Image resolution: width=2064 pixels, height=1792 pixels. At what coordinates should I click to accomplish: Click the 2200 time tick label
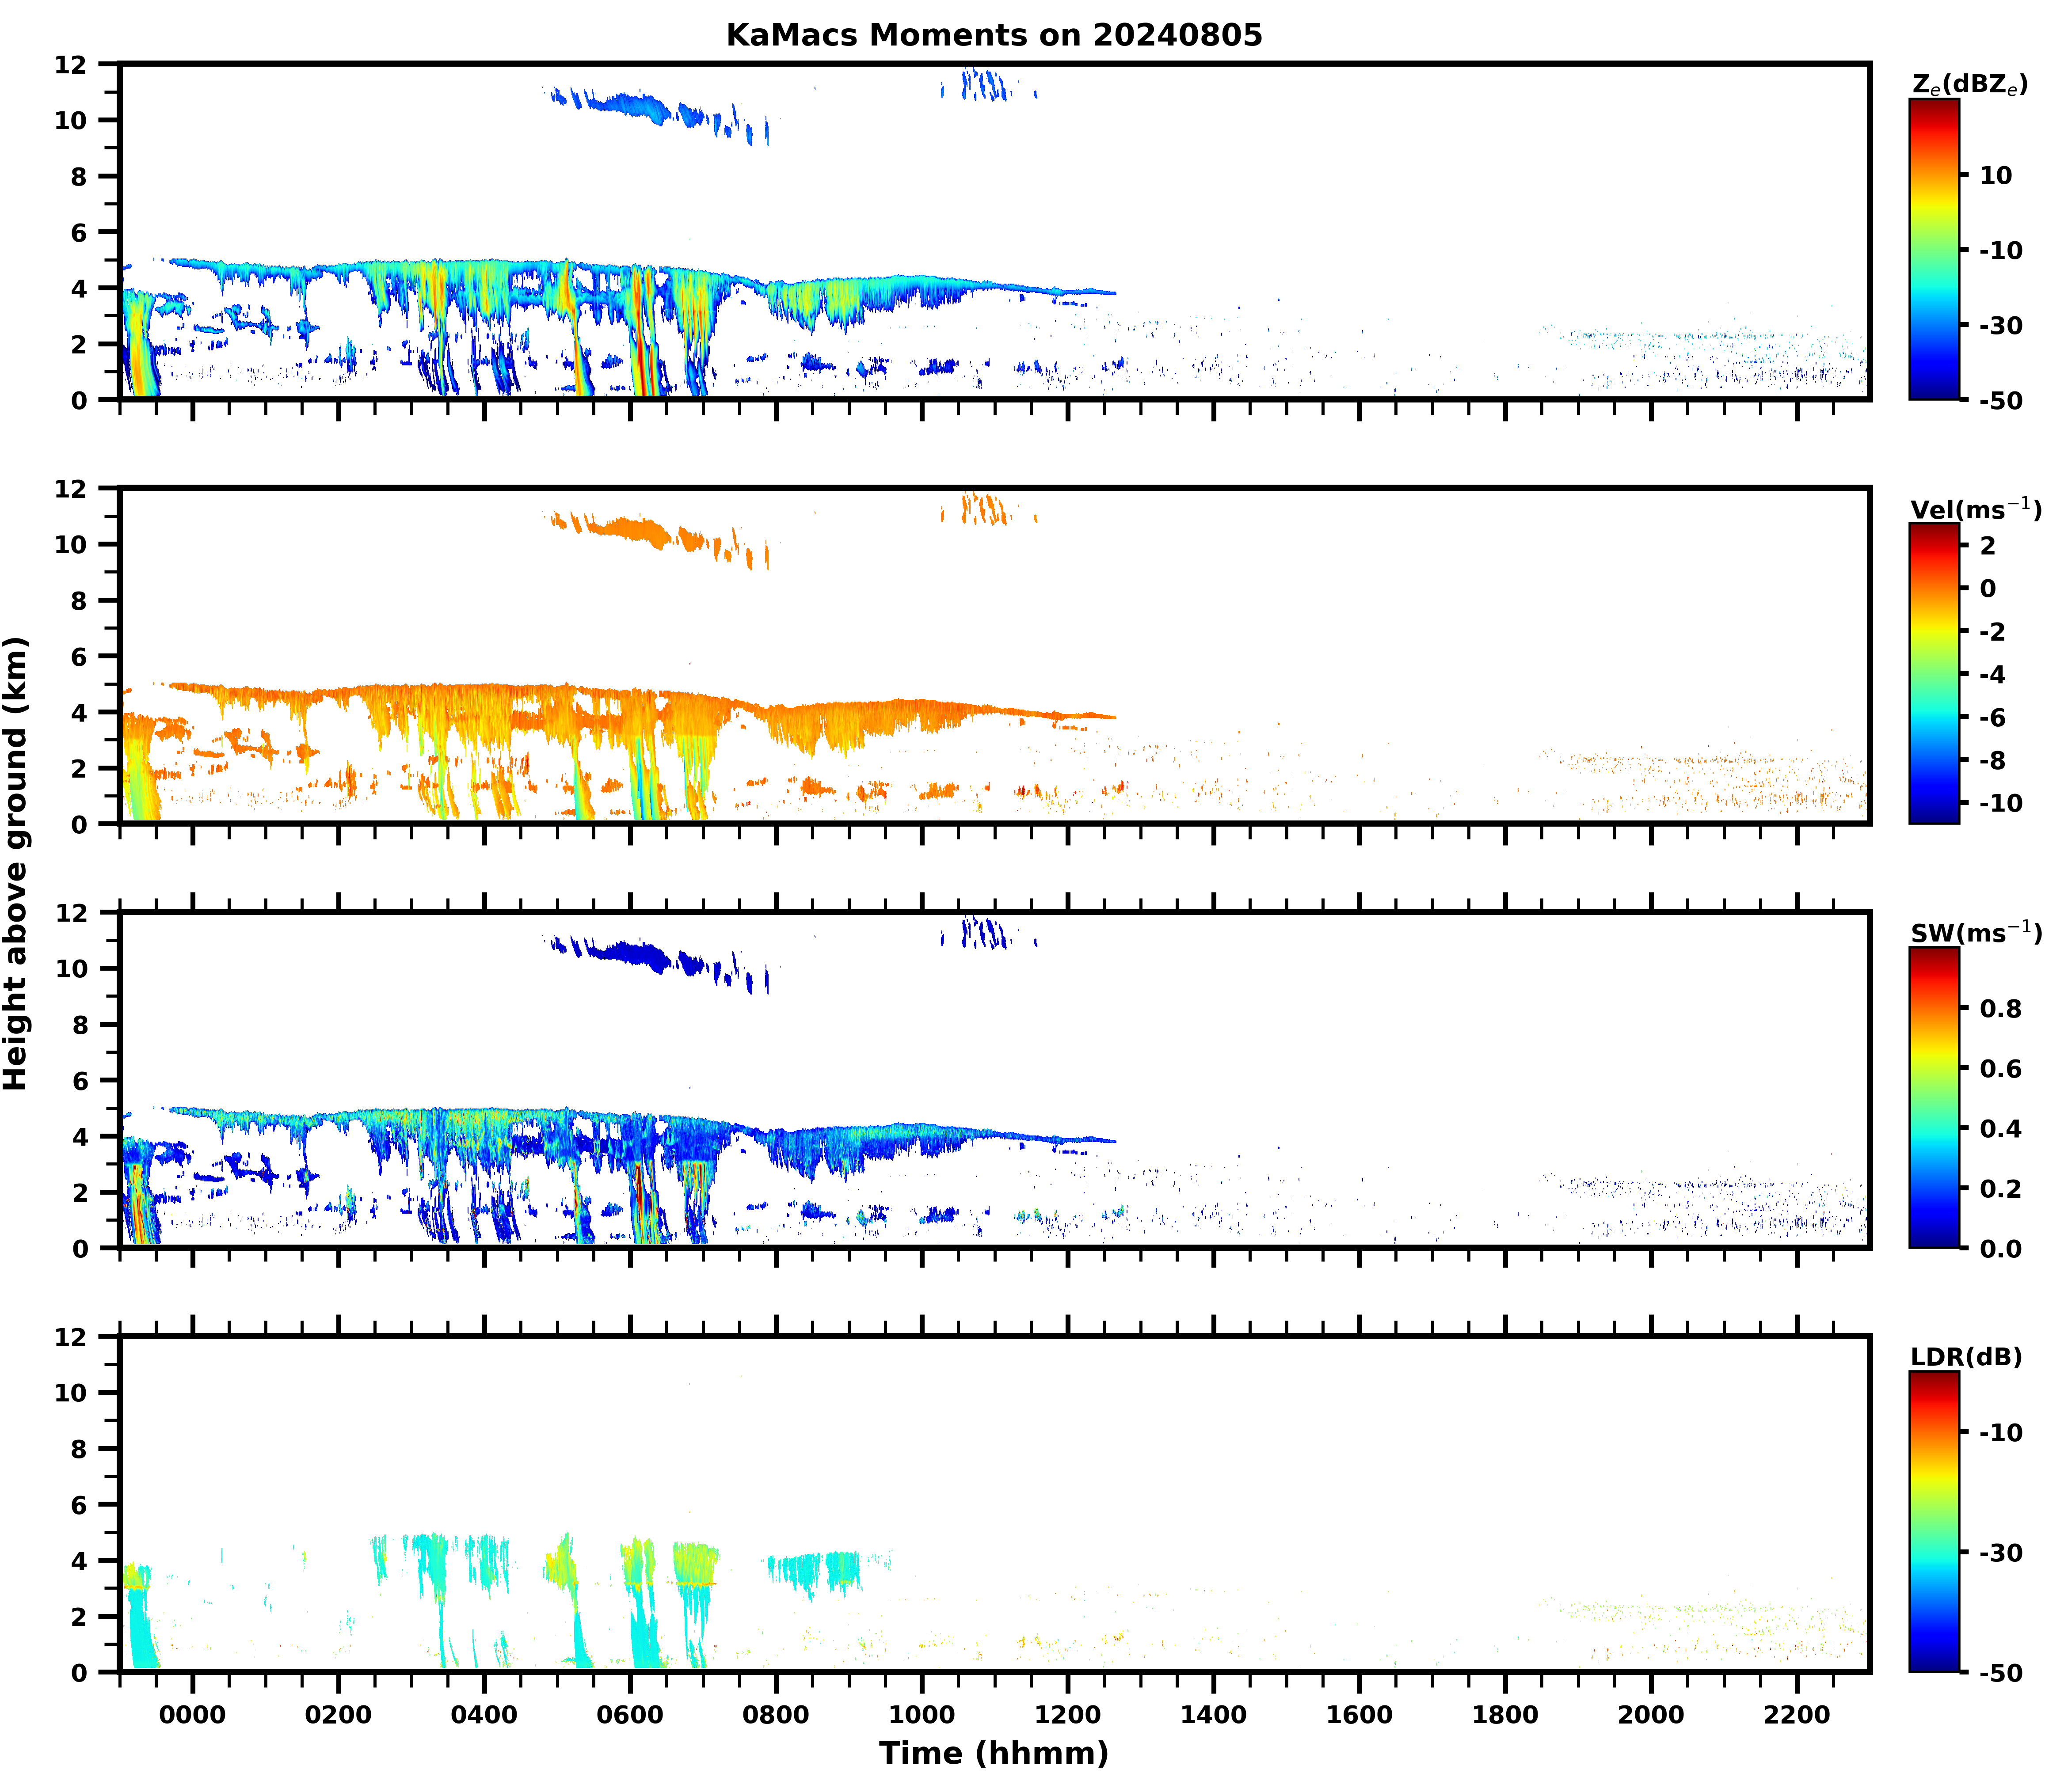coord(1797,1715)
